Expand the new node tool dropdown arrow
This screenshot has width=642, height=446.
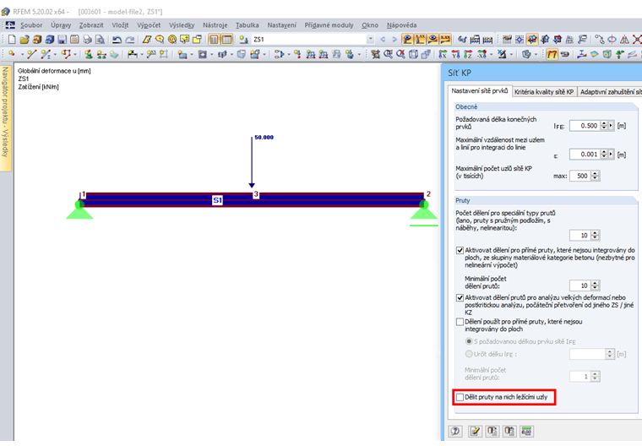21,54
